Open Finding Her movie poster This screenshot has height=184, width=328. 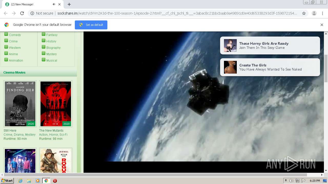pyautogui.click(x=20, y=104)
